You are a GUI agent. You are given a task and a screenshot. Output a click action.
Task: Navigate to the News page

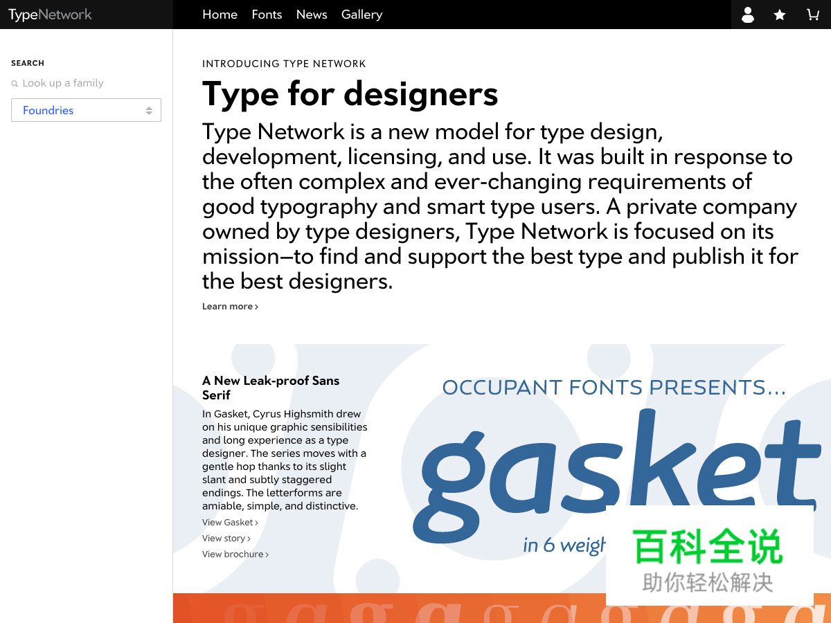(312, 15)
